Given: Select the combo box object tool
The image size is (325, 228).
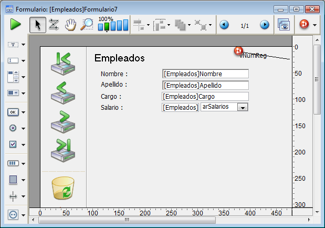Looking at the screenshot, I should 13,93.
